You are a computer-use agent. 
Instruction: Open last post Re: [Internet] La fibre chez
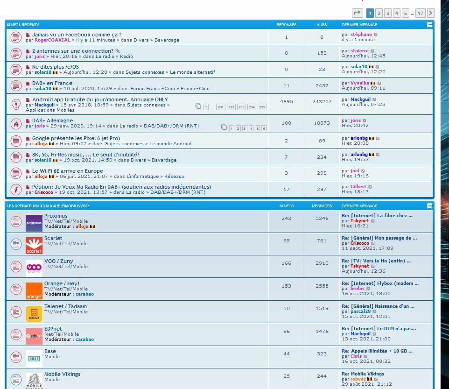click(x=377, y=215)
